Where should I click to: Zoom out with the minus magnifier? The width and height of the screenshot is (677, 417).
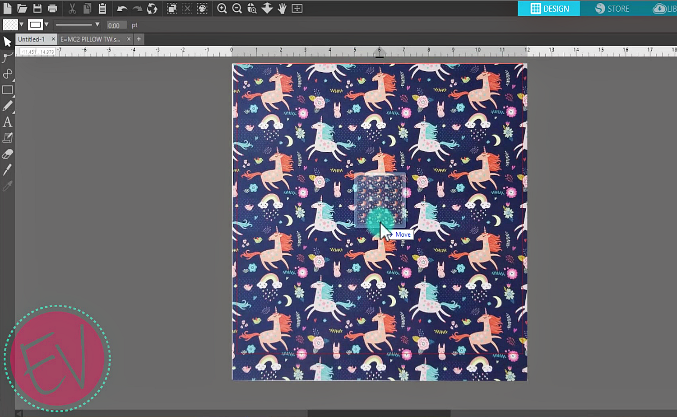coord(237,8)
